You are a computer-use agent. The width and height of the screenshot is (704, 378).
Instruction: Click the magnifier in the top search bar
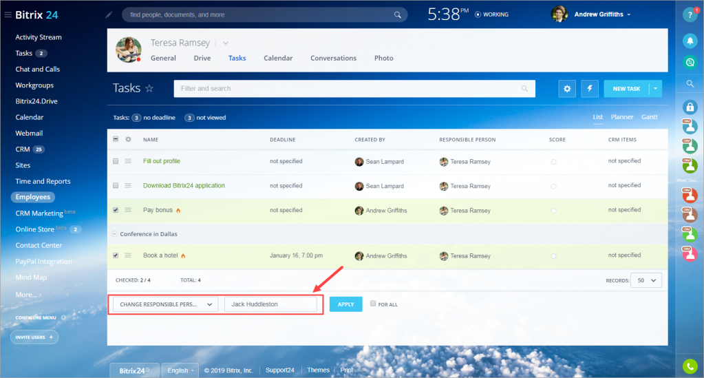397,15
